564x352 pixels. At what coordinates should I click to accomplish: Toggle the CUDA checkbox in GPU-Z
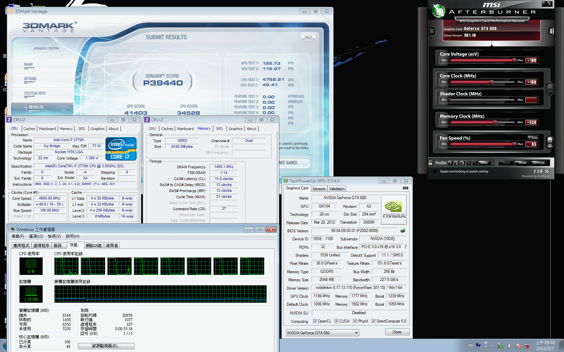[x=336, y=321]
